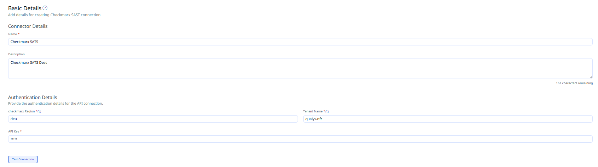598x167 pixels.
Task: Click the Authentication Details section title
Action: 33,97
